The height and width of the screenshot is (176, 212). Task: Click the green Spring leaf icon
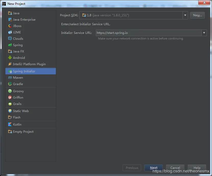pyautogui.click(x=10, y=45)
